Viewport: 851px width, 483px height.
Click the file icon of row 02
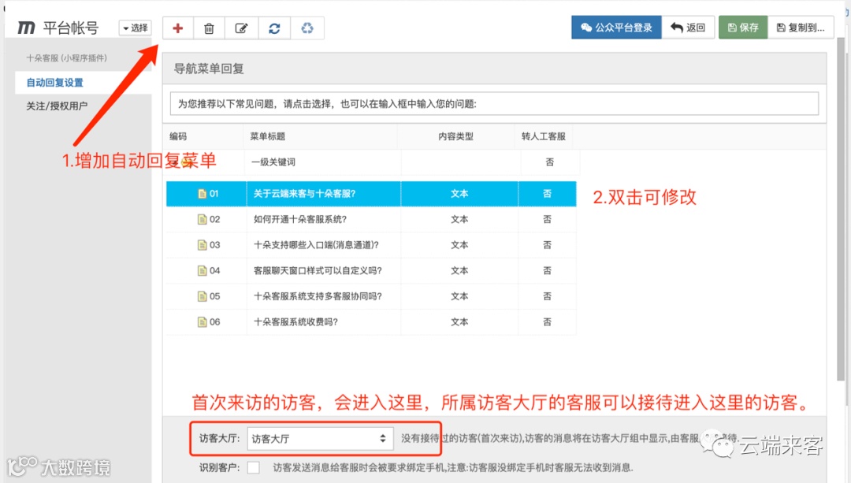pos(202,219)
